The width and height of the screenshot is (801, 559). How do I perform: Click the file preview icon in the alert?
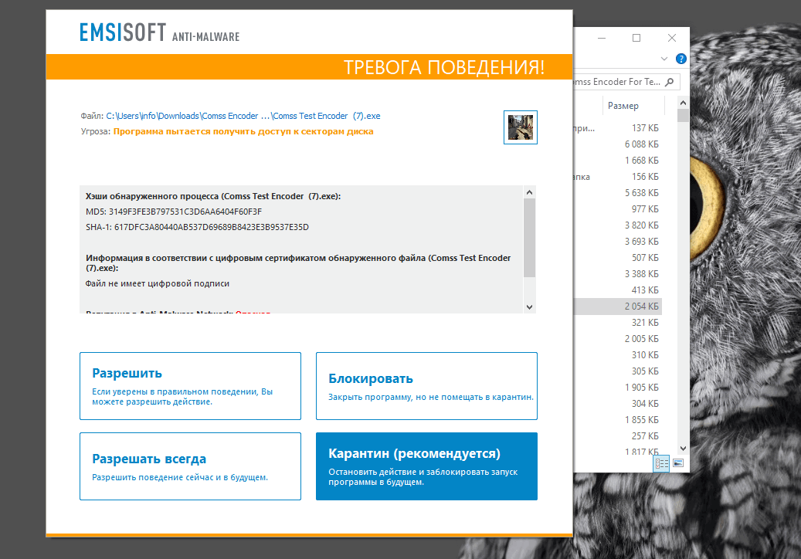(x=520, y=127)
